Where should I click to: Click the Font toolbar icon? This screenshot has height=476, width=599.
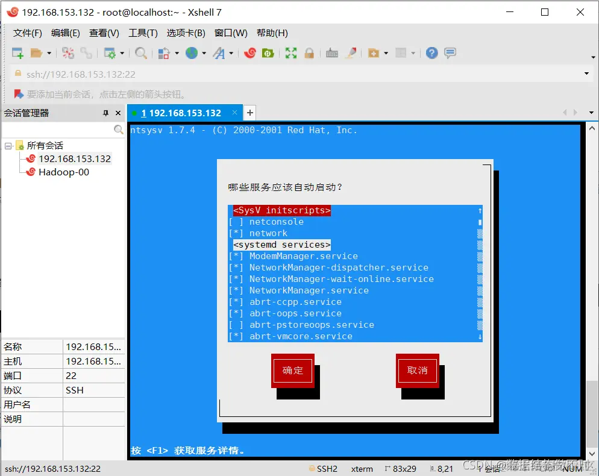point(219,53)
